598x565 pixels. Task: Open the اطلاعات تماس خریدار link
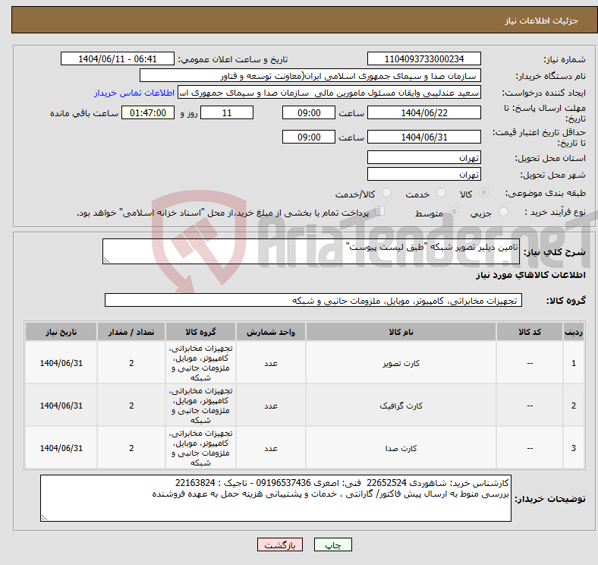(134, 93)
